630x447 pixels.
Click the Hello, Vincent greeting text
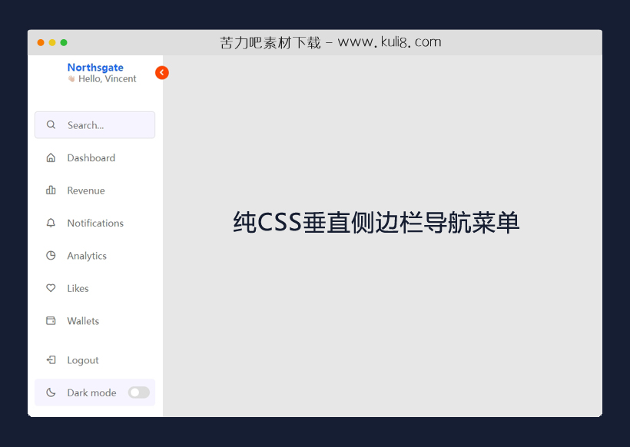[x=108, y=78]
